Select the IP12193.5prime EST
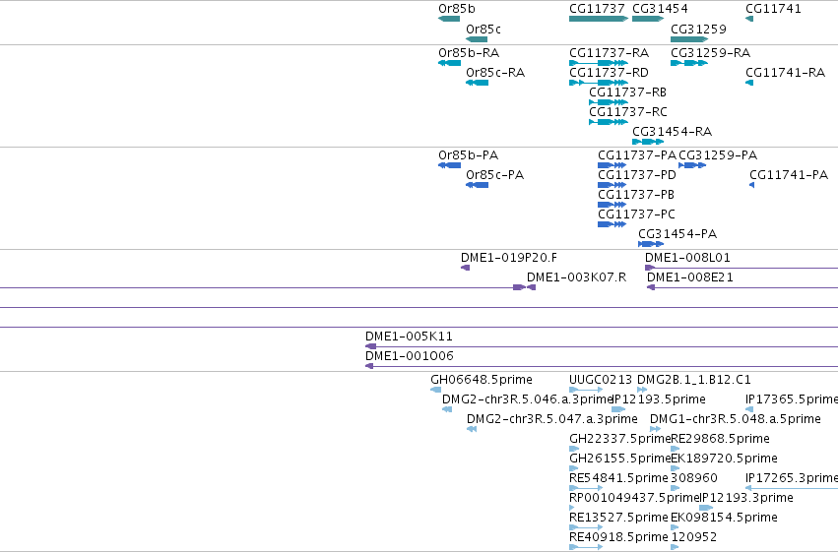The image size is (838, 552). (x=618, y=409)
